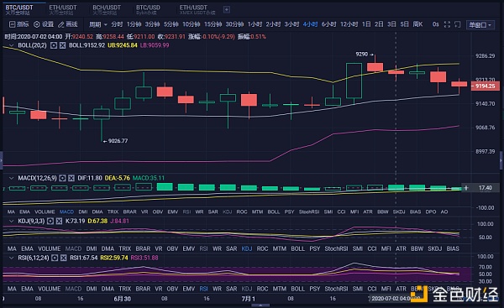Select the 15分钟 interval
504x308 pixels.
[x=213, y=24]
